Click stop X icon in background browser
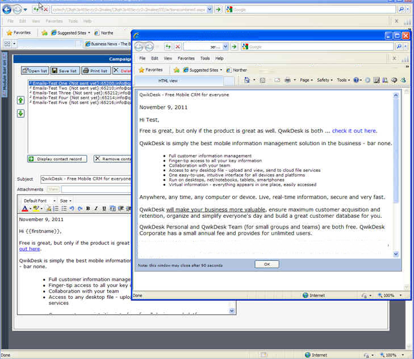The image size is (414, 359). coord(45,10)
